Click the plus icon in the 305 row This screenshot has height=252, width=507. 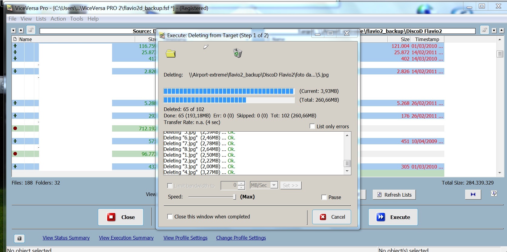(15, 167)
